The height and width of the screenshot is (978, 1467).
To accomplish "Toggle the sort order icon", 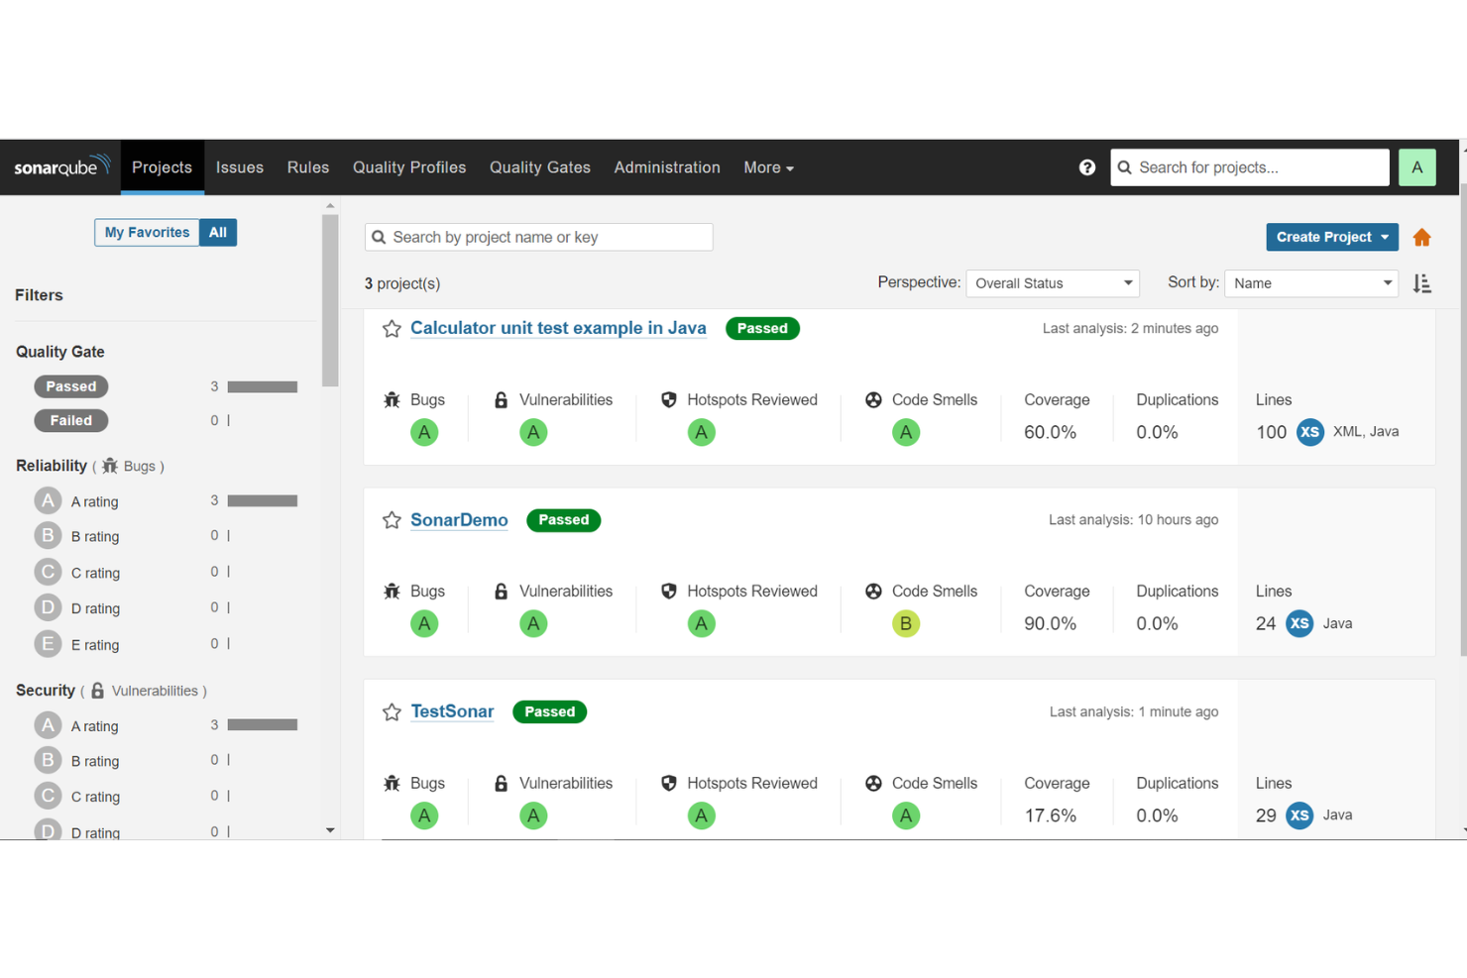I will [1421, 283].
